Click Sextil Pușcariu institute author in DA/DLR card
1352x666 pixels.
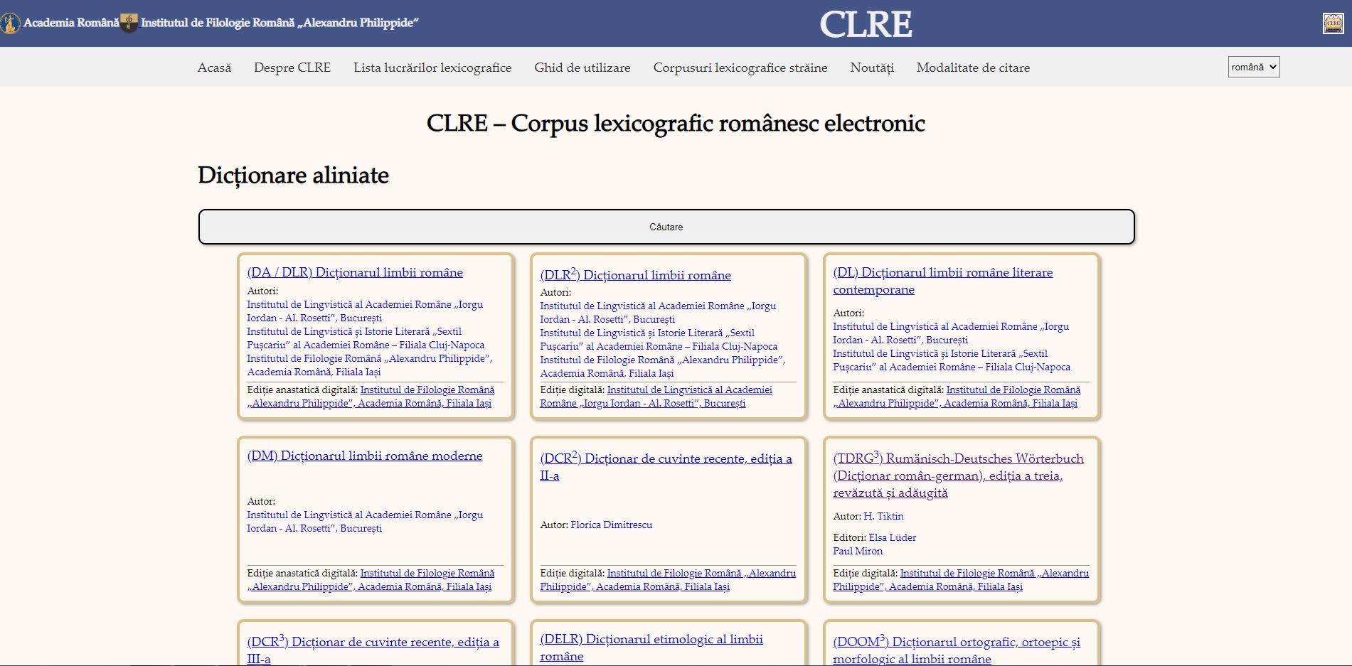pyautogui.click(x=366, y=338)
